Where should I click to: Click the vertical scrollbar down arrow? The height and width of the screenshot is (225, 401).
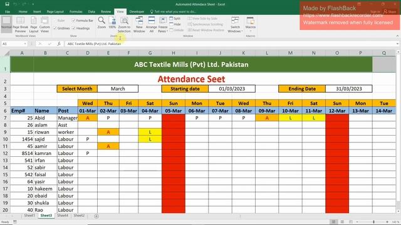(x=398, y=211)
